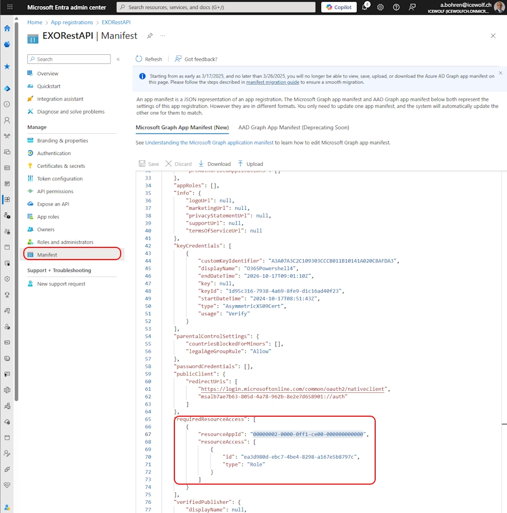Open Certificates & secrets menu item
The width and height of the screenshot is (507, 513).
tap(61, 166)
